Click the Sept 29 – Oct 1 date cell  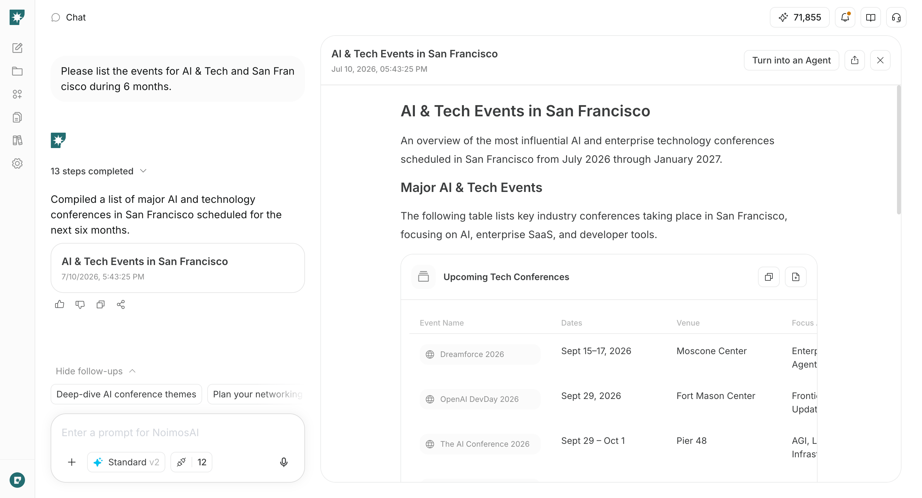[593, 440]
